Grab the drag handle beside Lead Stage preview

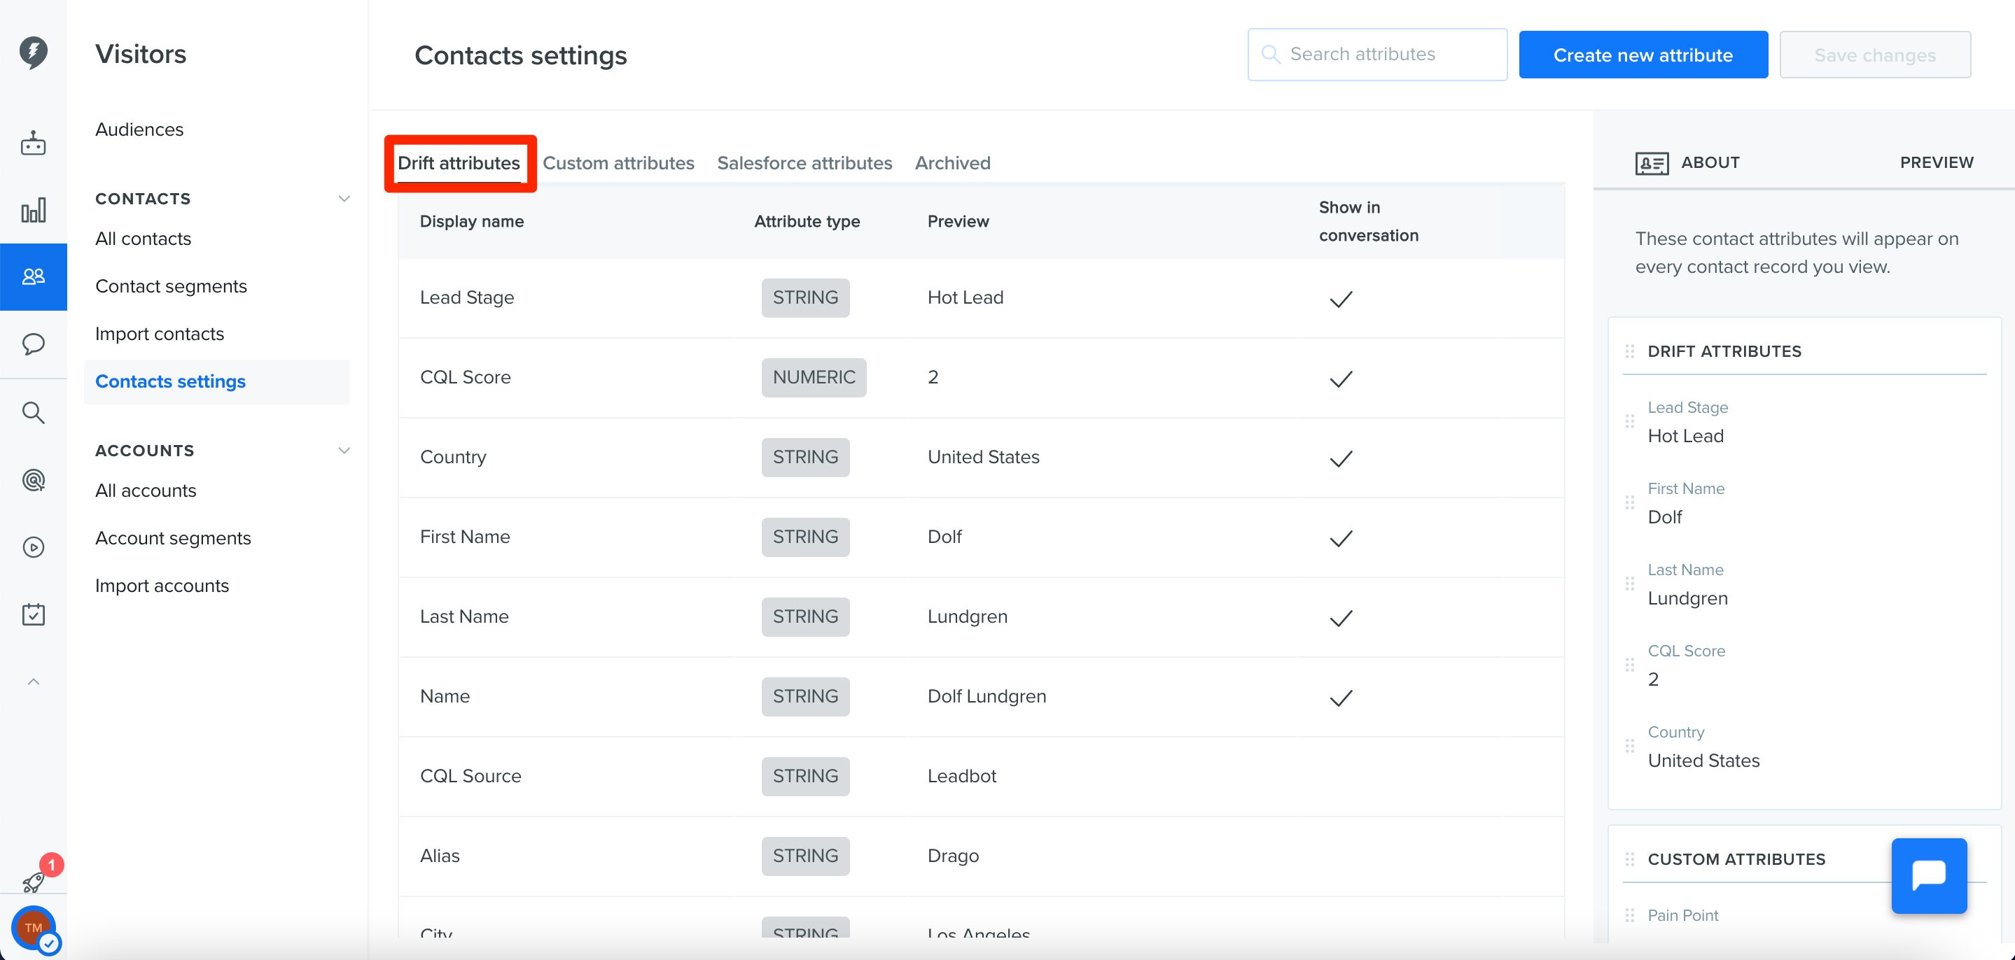pos(1629,421)
